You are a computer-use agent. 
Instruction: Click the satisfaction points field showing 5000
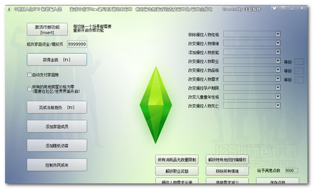coord(292,170)
